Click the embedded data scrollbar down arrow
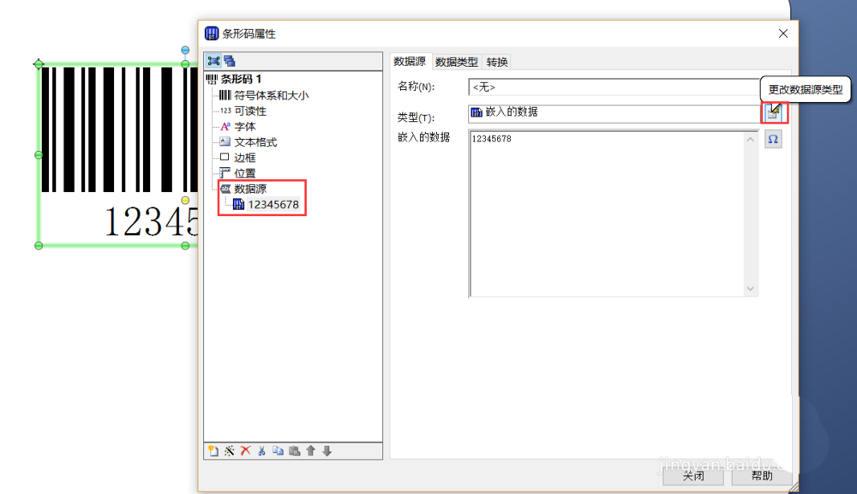This screenshot has width=857, height=494. click(x=751, y=289)
